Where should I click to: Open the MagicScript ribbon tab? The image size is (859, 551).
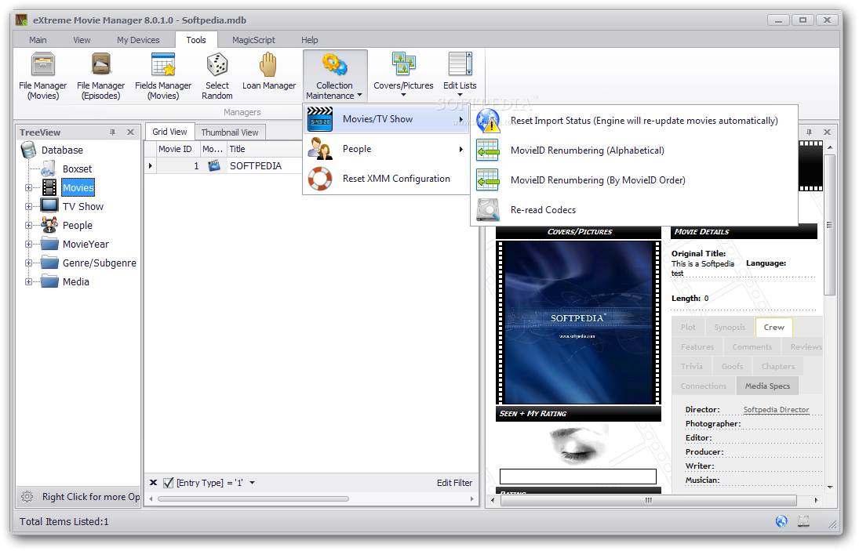(253, 40)
